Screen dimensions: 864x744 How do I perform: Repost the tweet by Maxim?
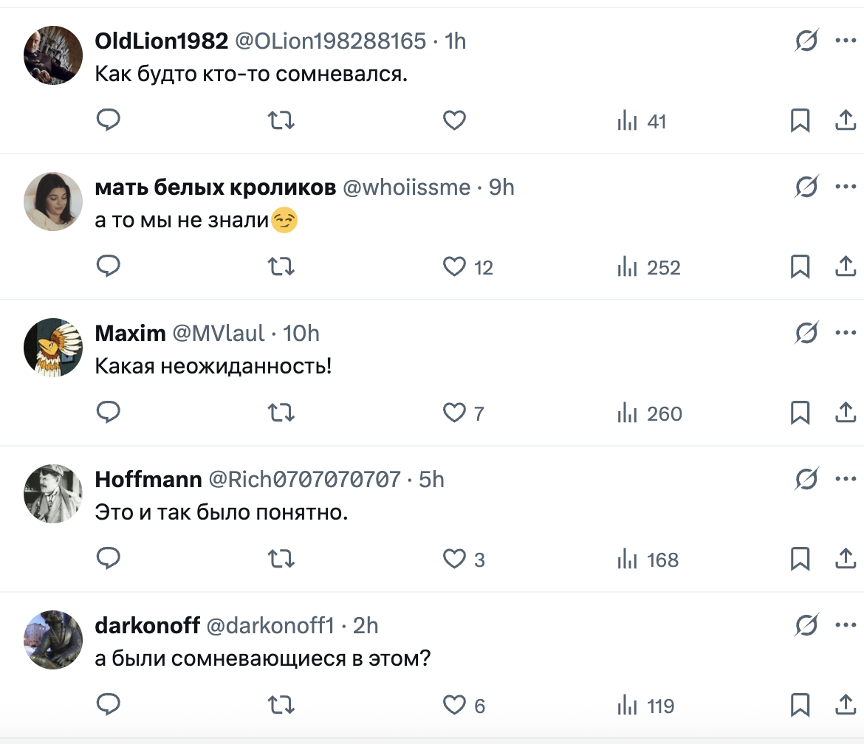coord(281,413)
